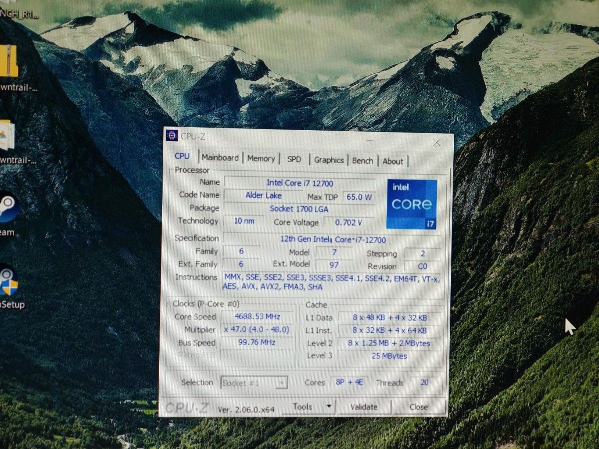Click the Close button at bottom
The image size is (599, 449).
pos(419,407)
